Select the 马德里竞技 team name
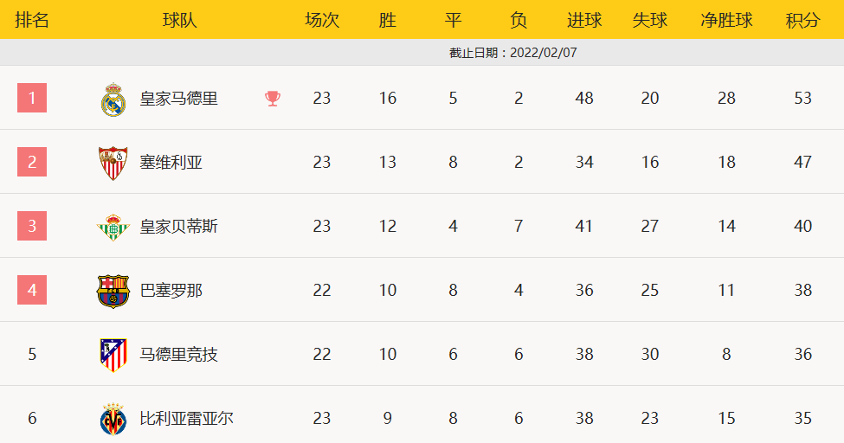 pyautogui.click(x=179, y=355)
